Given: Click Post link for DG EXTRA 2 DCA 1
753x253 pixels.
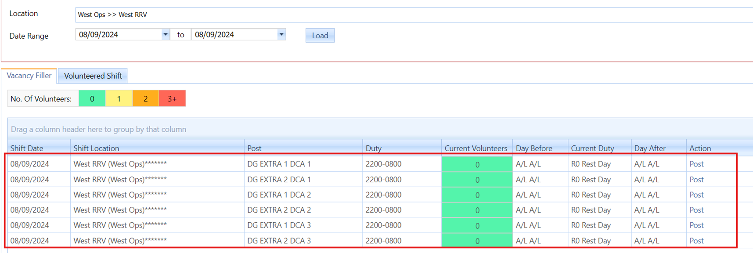Looking at the screenshot, I should [696, 180].
